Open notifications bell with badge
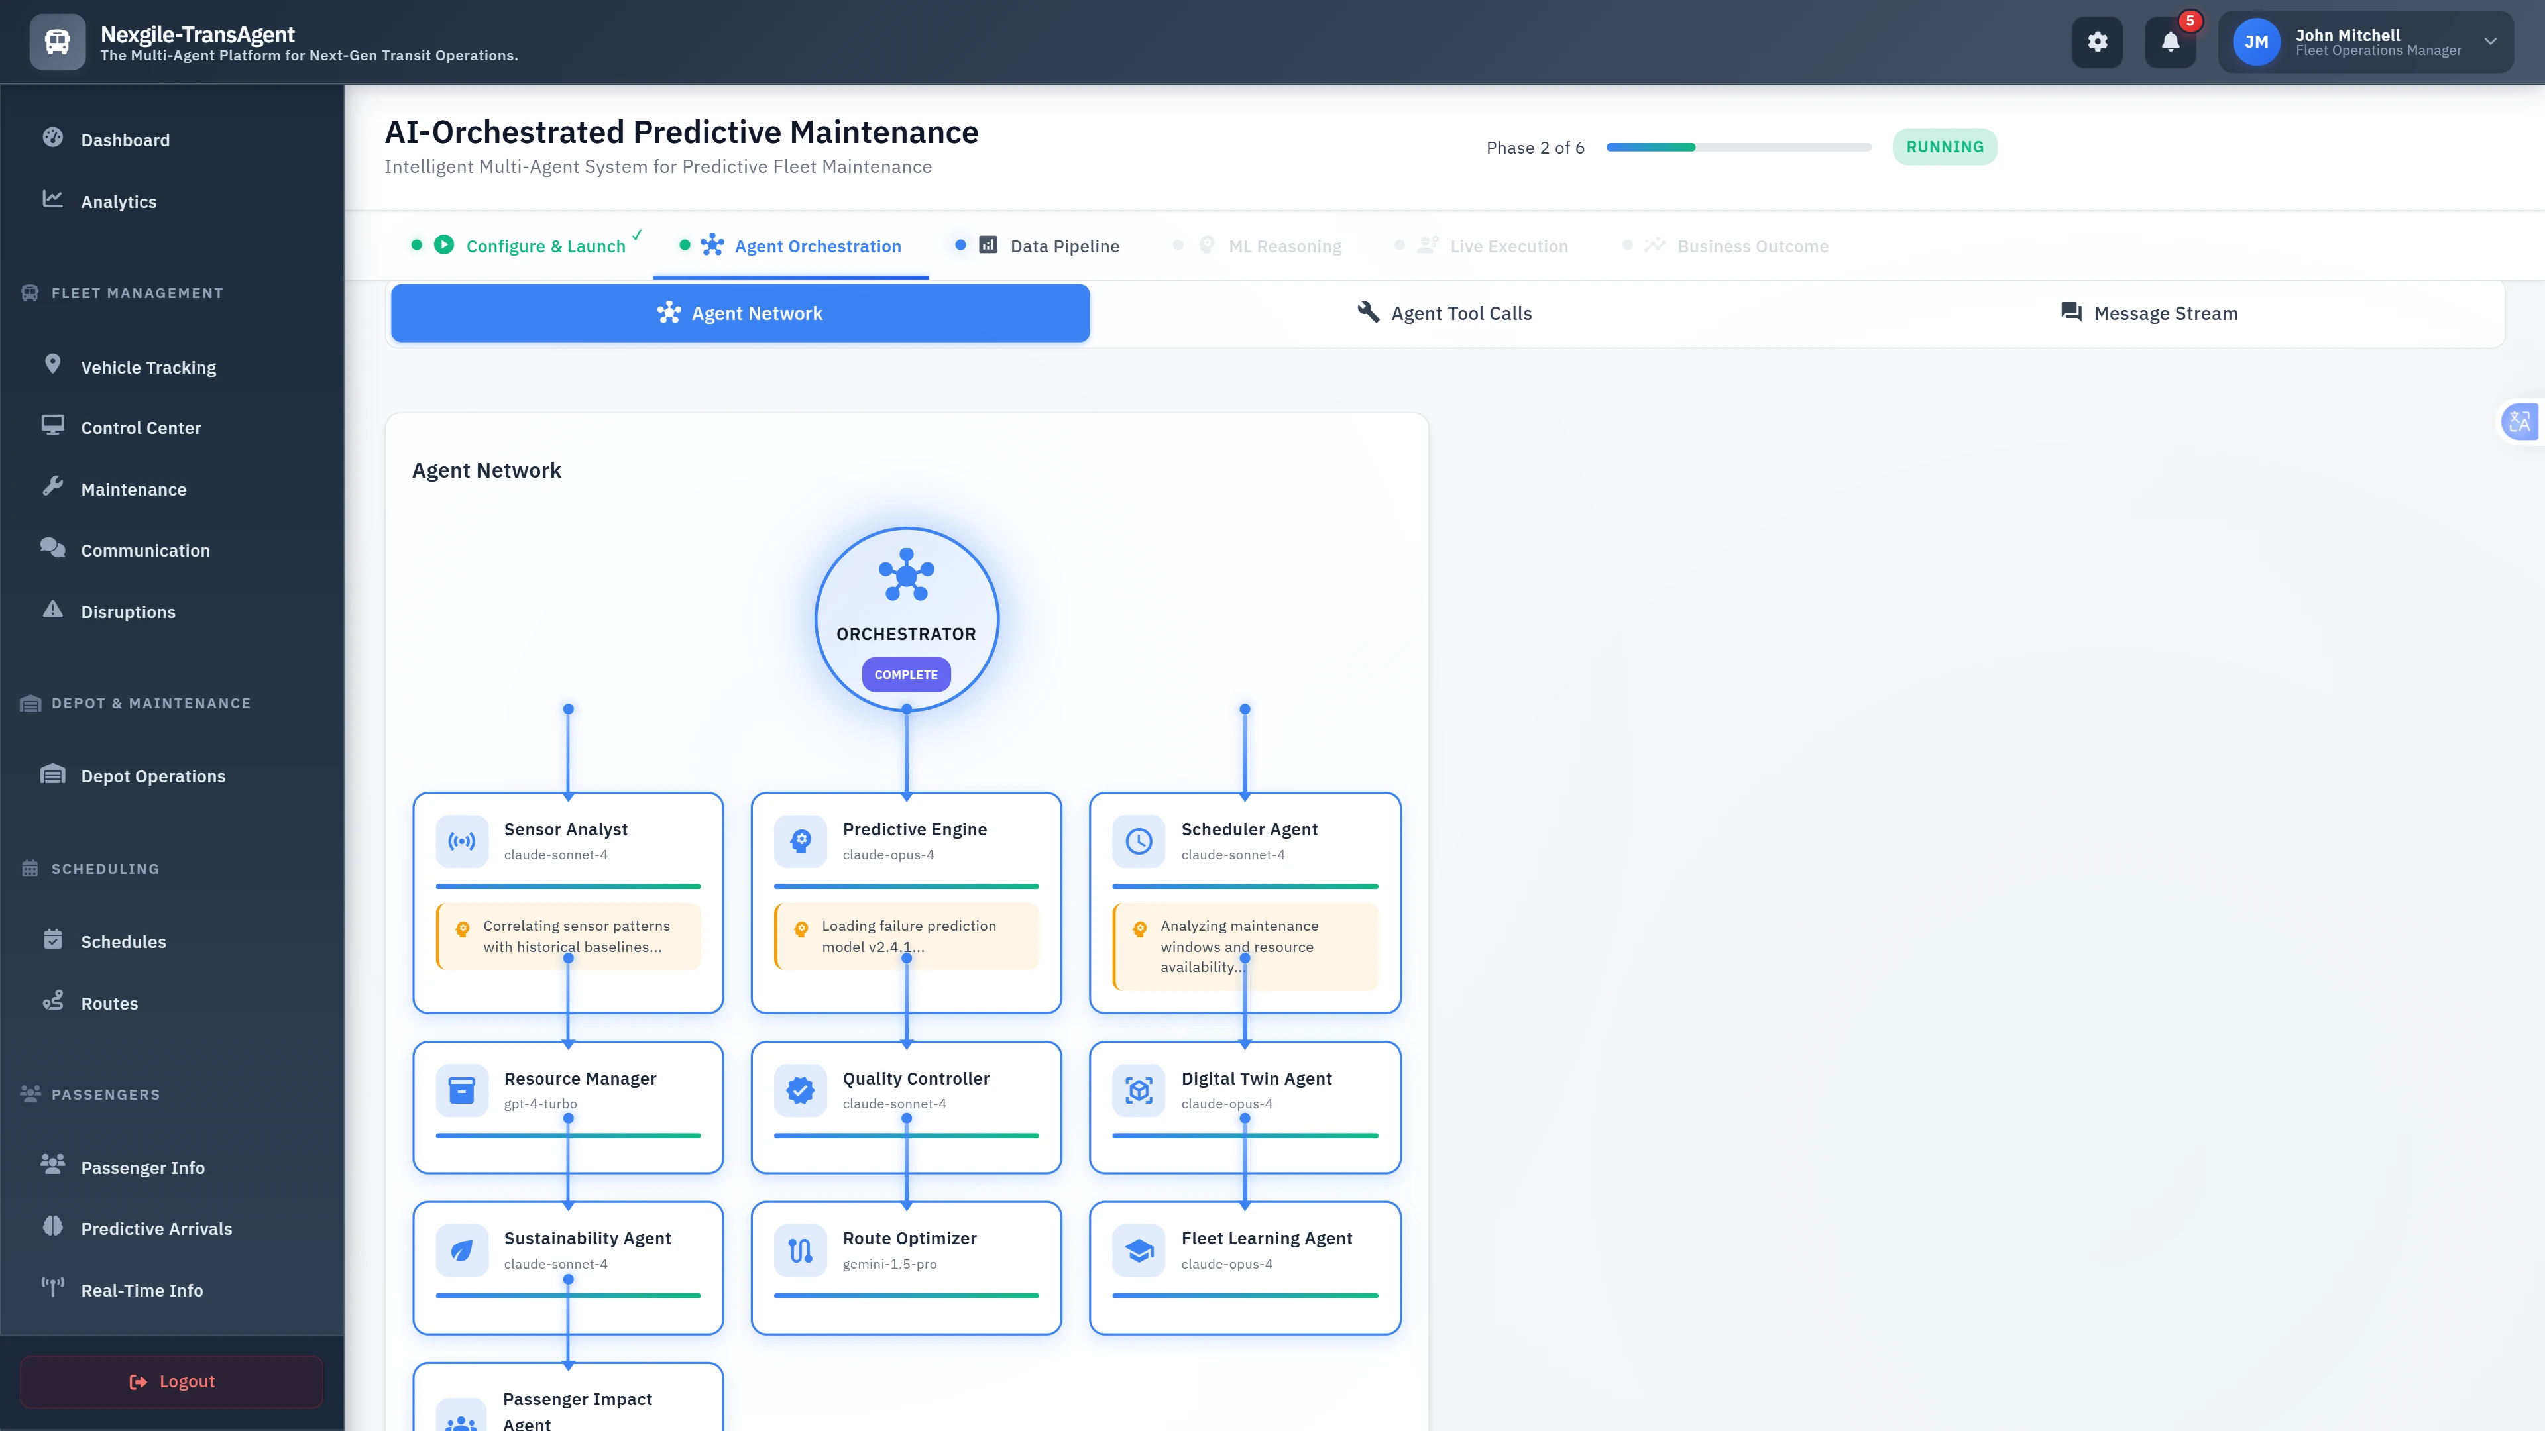This screenshot has height=1431, width=2545. point(2170,42)
